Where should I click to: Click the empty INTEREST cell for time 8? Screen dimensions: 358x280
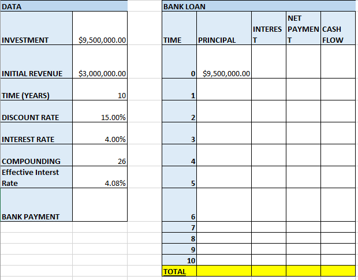[268, 238]
